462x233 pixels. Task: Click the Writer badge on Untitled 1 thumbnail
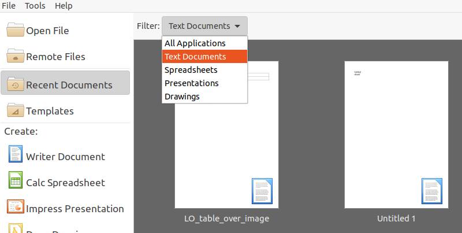click(x=431, y=191)
